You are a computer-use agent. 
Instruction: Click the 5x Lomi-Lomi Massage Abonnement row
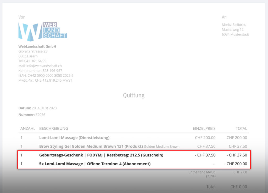point(95,164)
